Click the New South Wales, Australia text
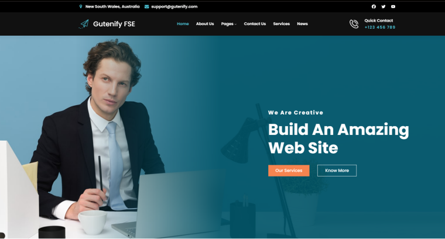 pyautogui.click(x=112, y=6)
